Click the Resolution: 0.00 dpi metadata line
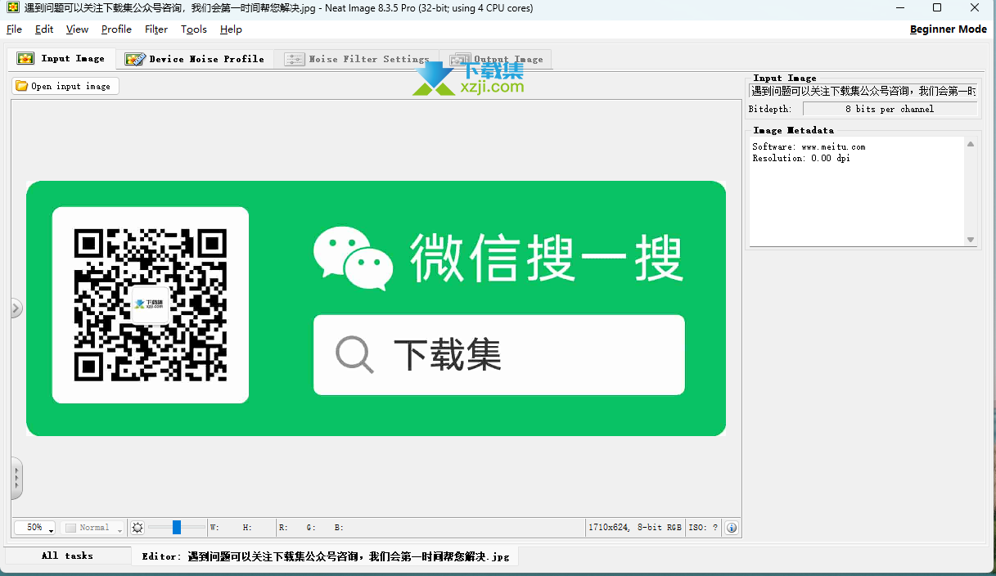The width and height of the screenshot is (996, 576). (x=801, y=158)
